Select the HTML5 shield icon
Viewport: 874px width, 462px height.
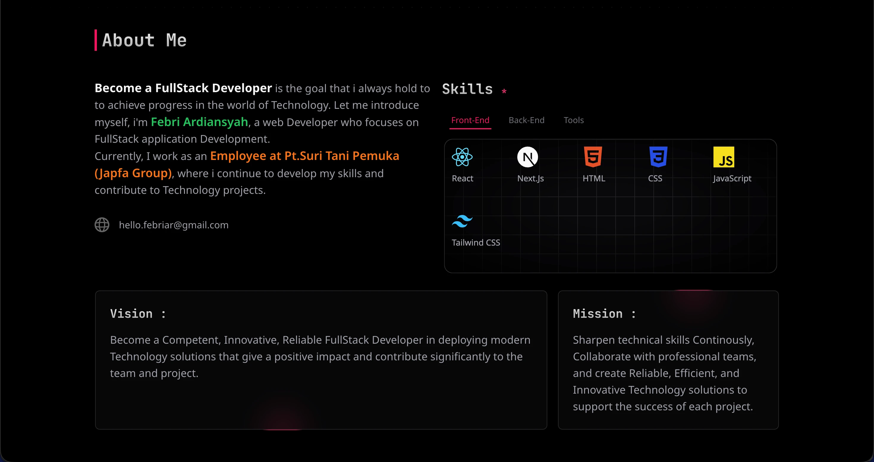pyautogui.click(x=593, y=157)
